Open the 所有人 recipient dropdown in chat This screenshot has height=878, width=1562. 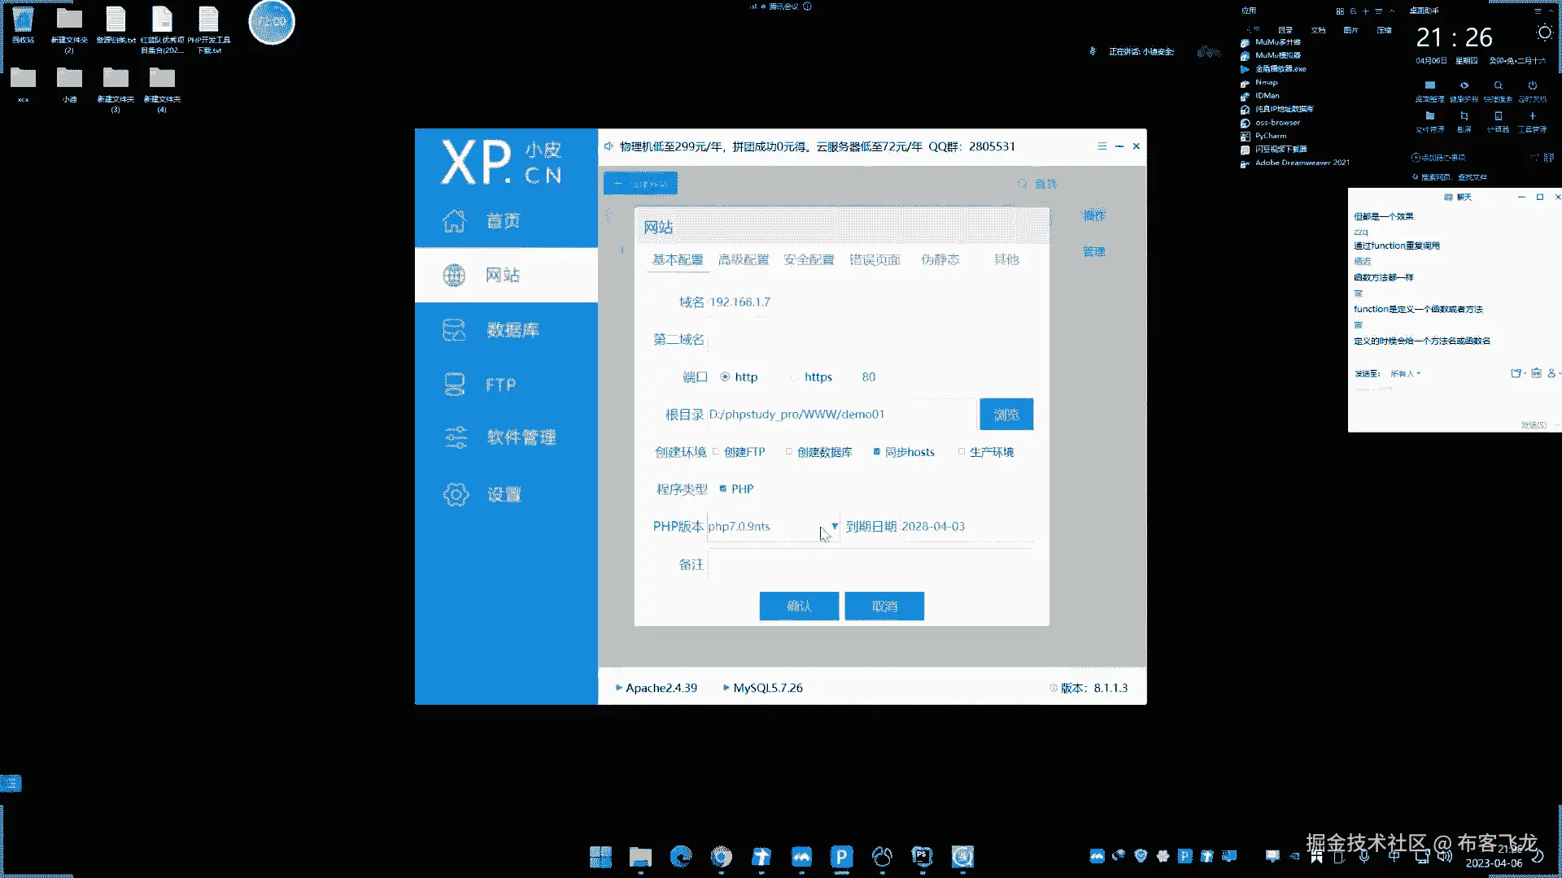pos(1405,374)
